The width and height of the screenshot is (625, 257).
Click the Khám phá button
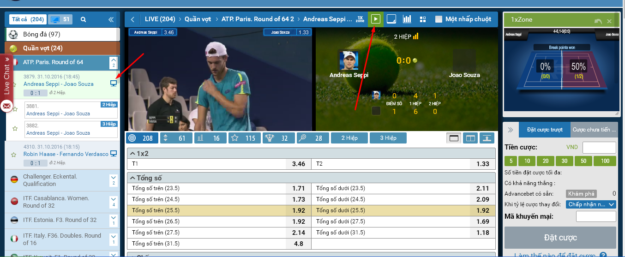click(x=581, y=194)
